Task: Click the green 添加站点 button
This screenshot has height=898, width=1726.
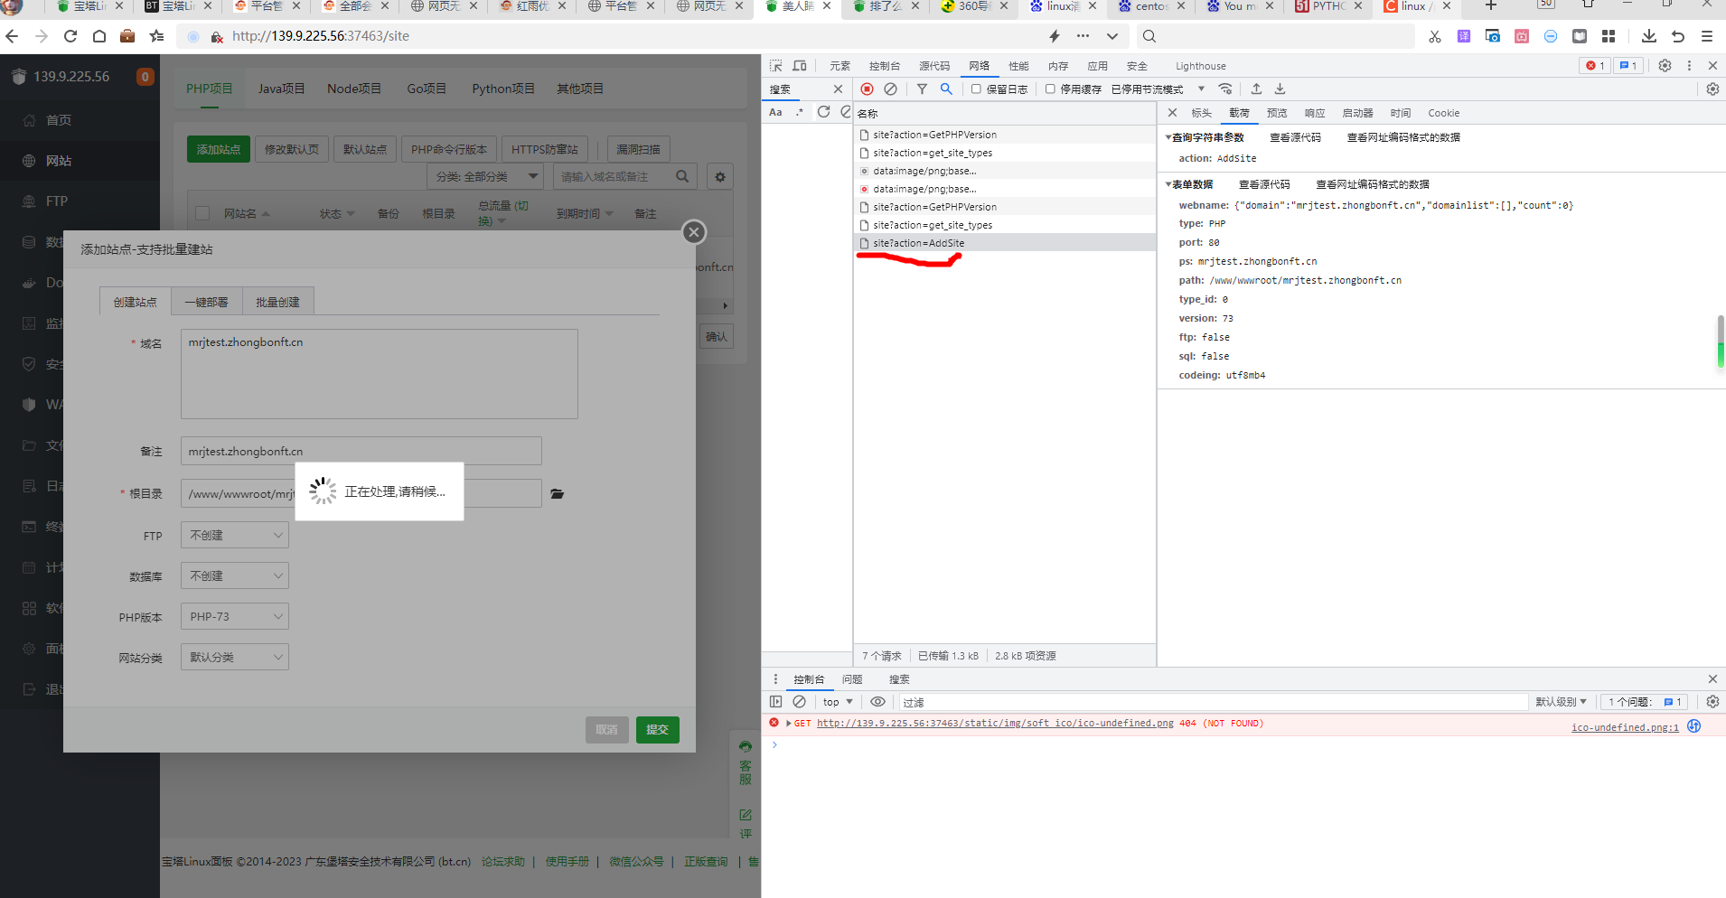Action: pos(219,149)
